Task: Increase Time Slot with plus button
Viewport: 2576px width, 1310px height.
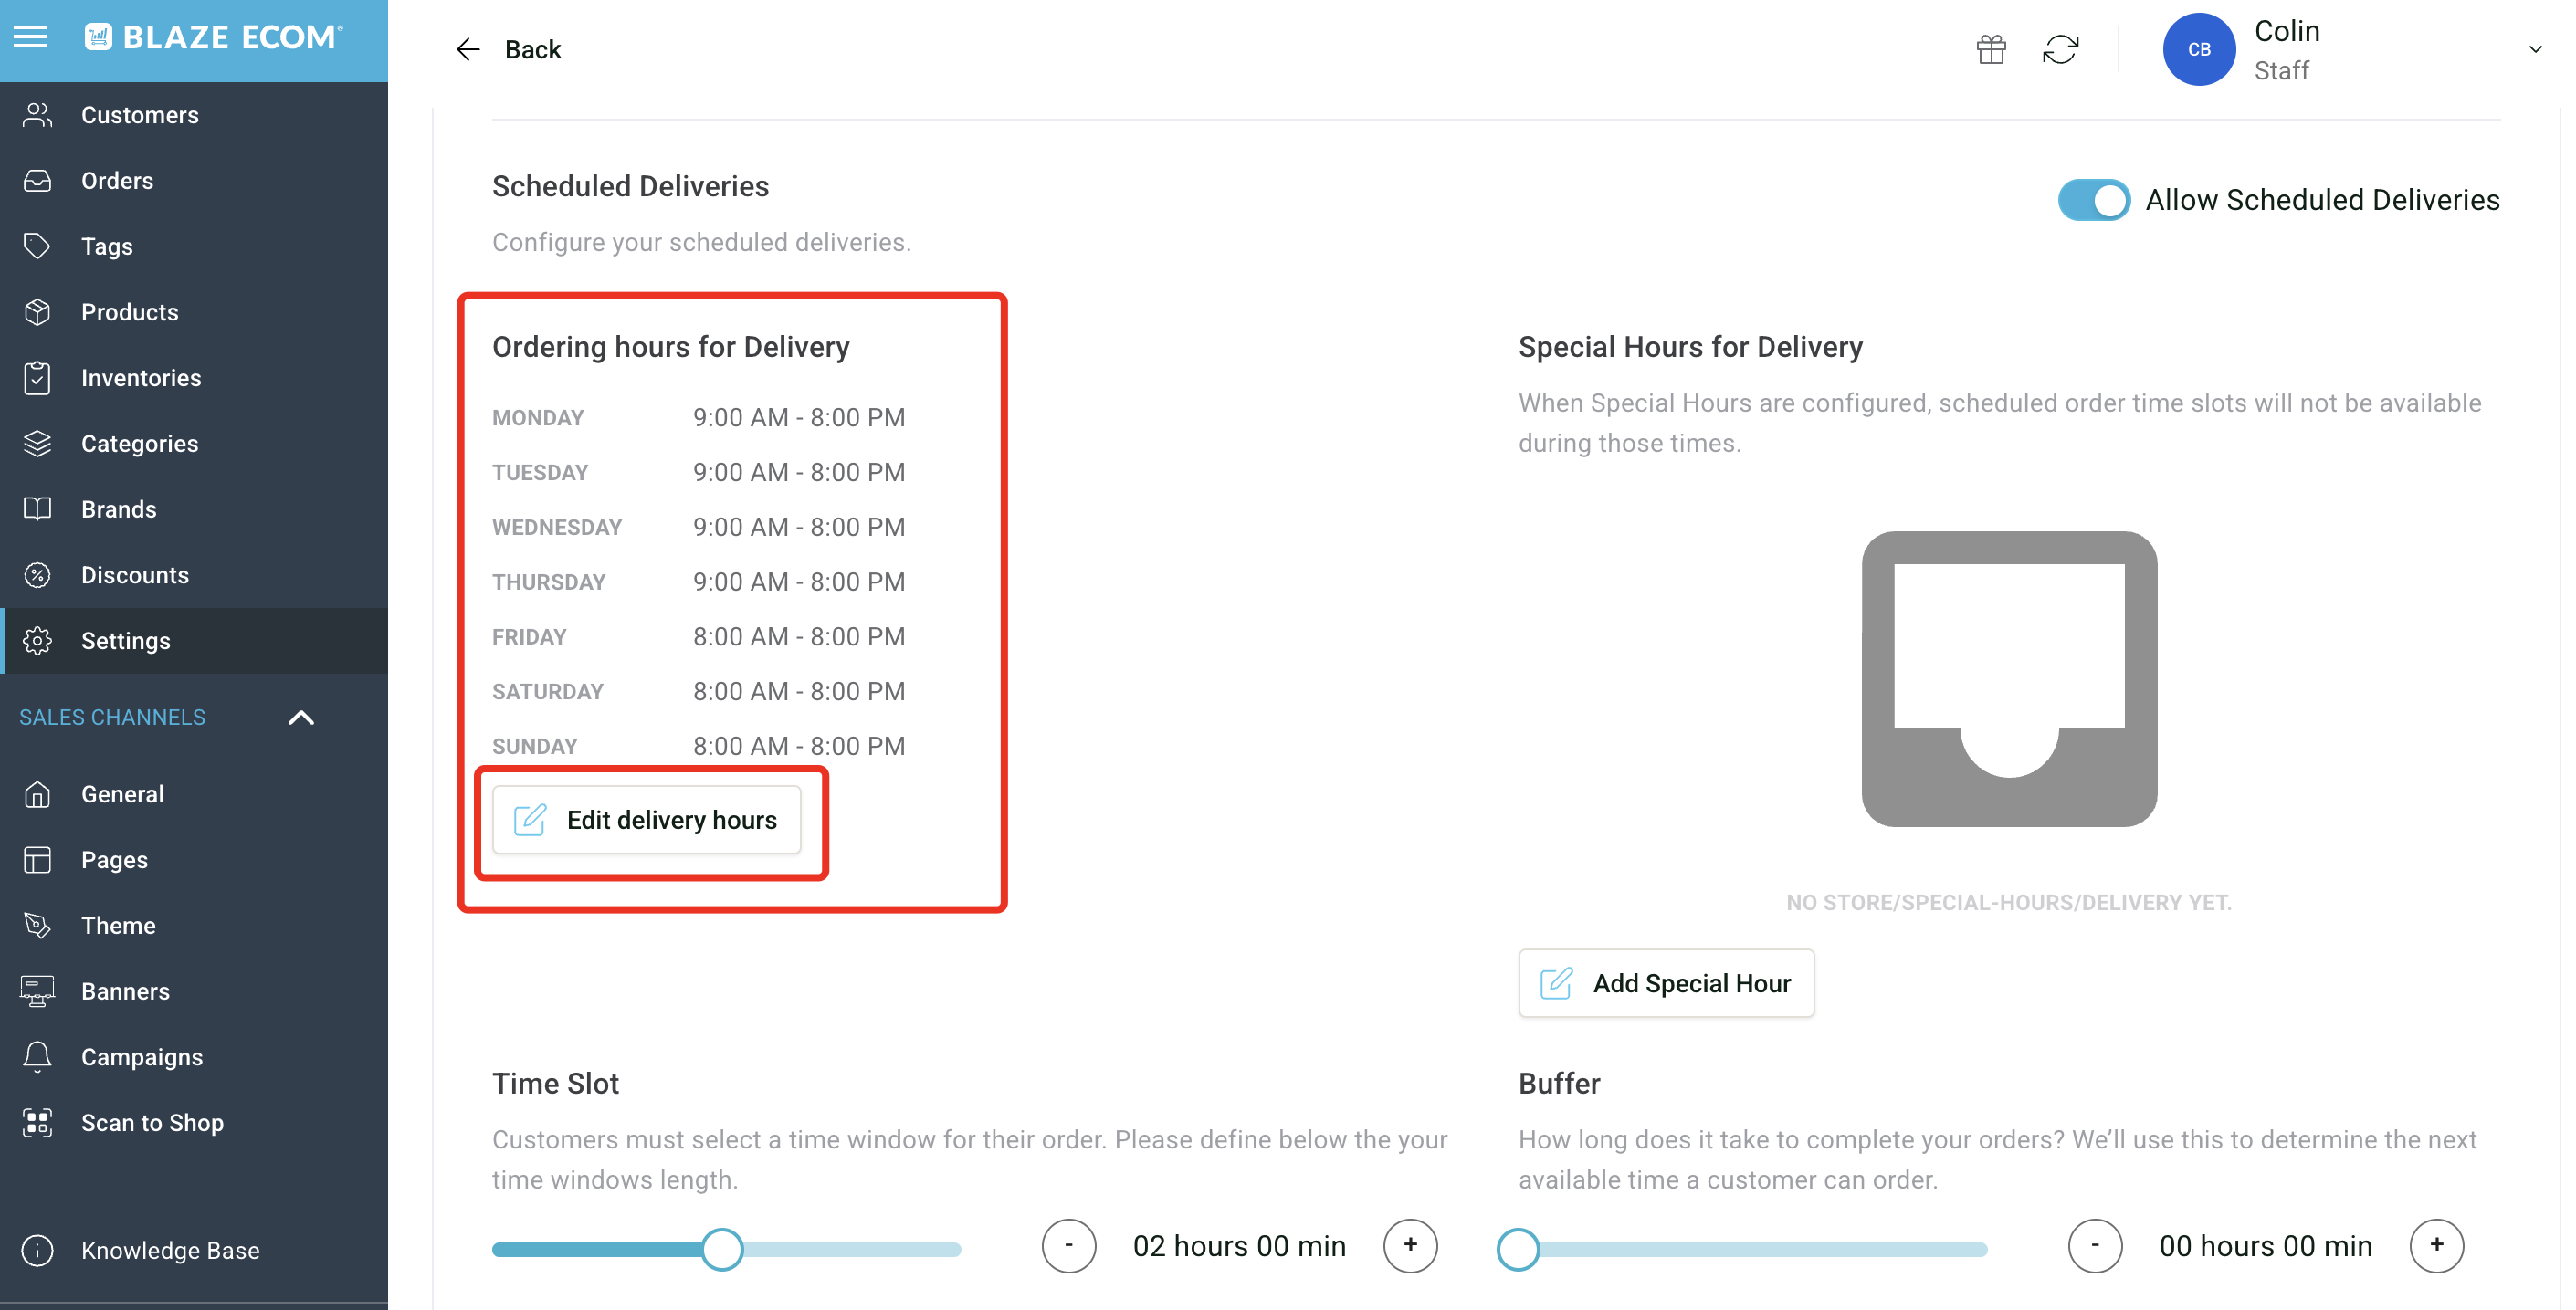Action: (1410, 1245)
